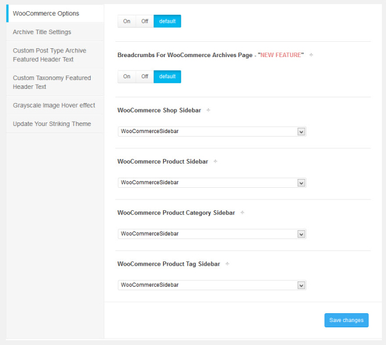Screen dimensions: 386x345
Task: Click the 'NEW FEATURE' red text
Action: [281, 55]
